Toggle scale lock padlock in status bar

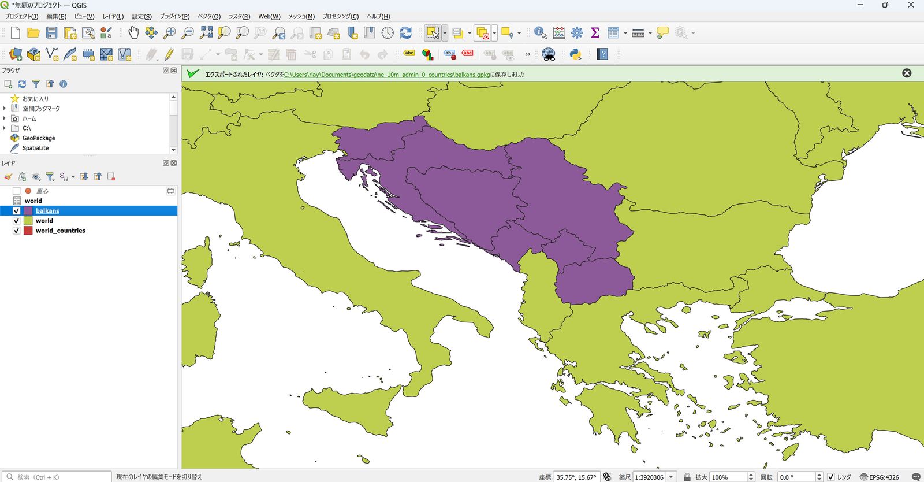click(687, 477)
